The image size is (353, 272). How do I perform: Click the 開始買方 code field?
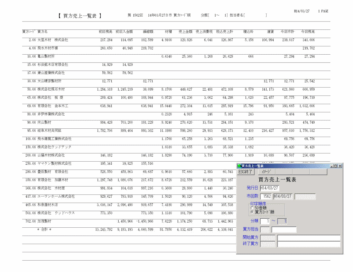pos(268,238)
